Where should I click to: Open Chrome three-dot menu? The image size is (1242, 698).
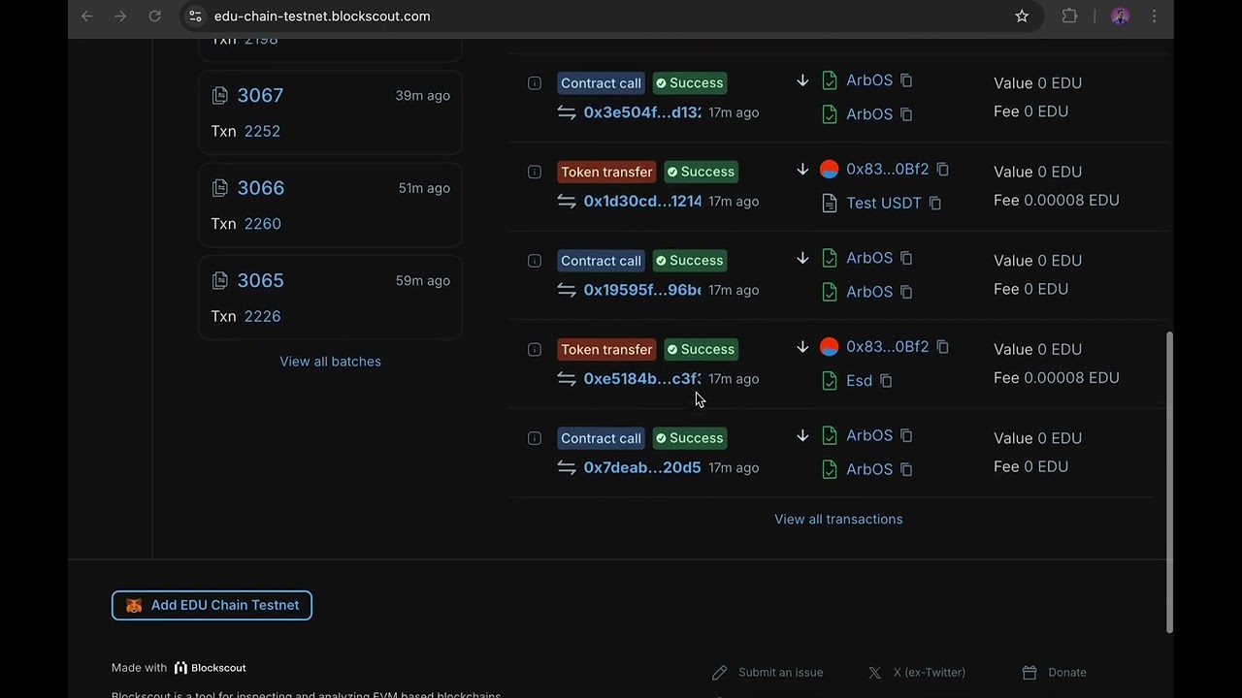coord(1154,16)
